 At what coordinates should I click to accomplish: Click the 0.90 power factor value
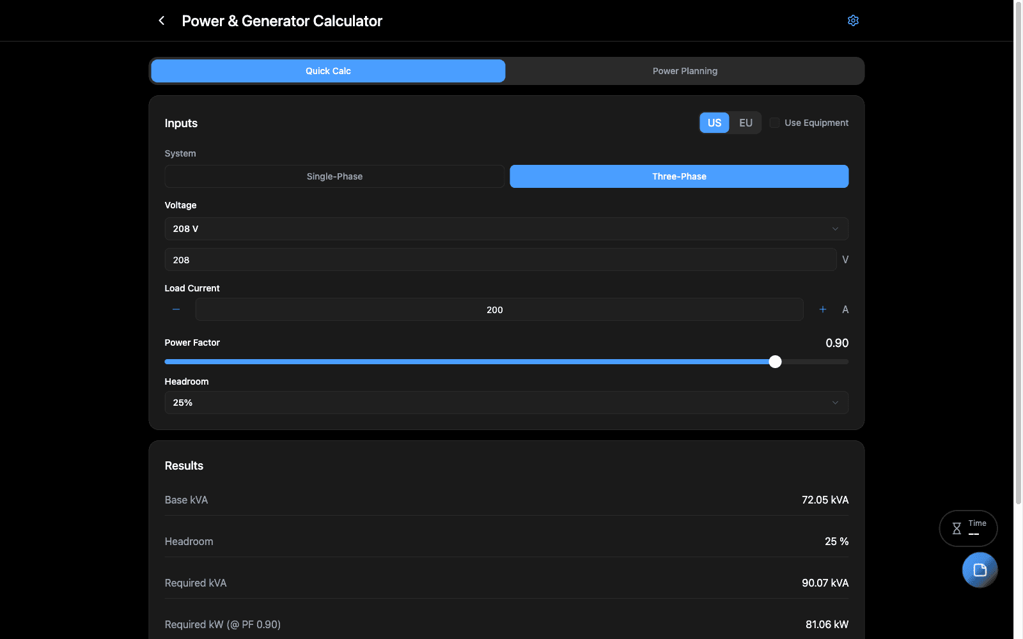837,343
